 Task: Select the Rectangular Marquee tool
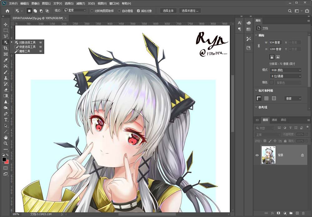click(6, 30)
